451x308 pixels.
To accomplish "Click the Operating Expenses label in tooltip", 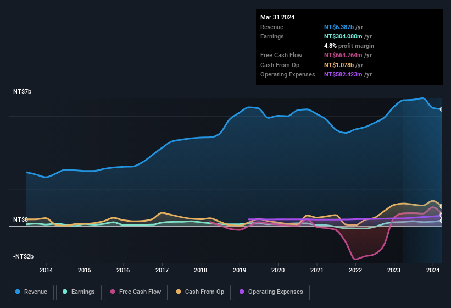I will click(288, 75).
